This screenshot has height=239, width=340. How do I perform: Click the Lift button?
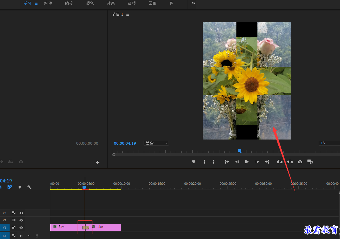280,162
